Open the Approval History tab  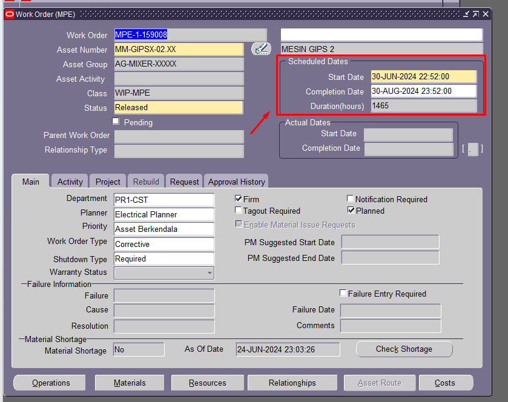pyautogui.click(x=236, y=181)
